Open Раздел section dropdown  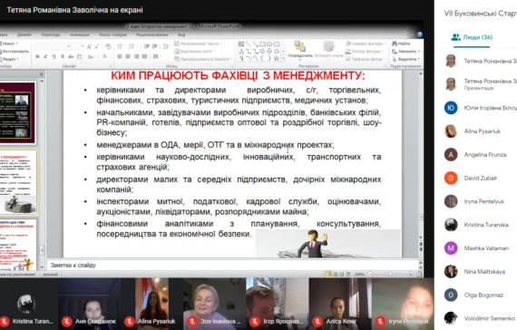click(x=10, y=59)
